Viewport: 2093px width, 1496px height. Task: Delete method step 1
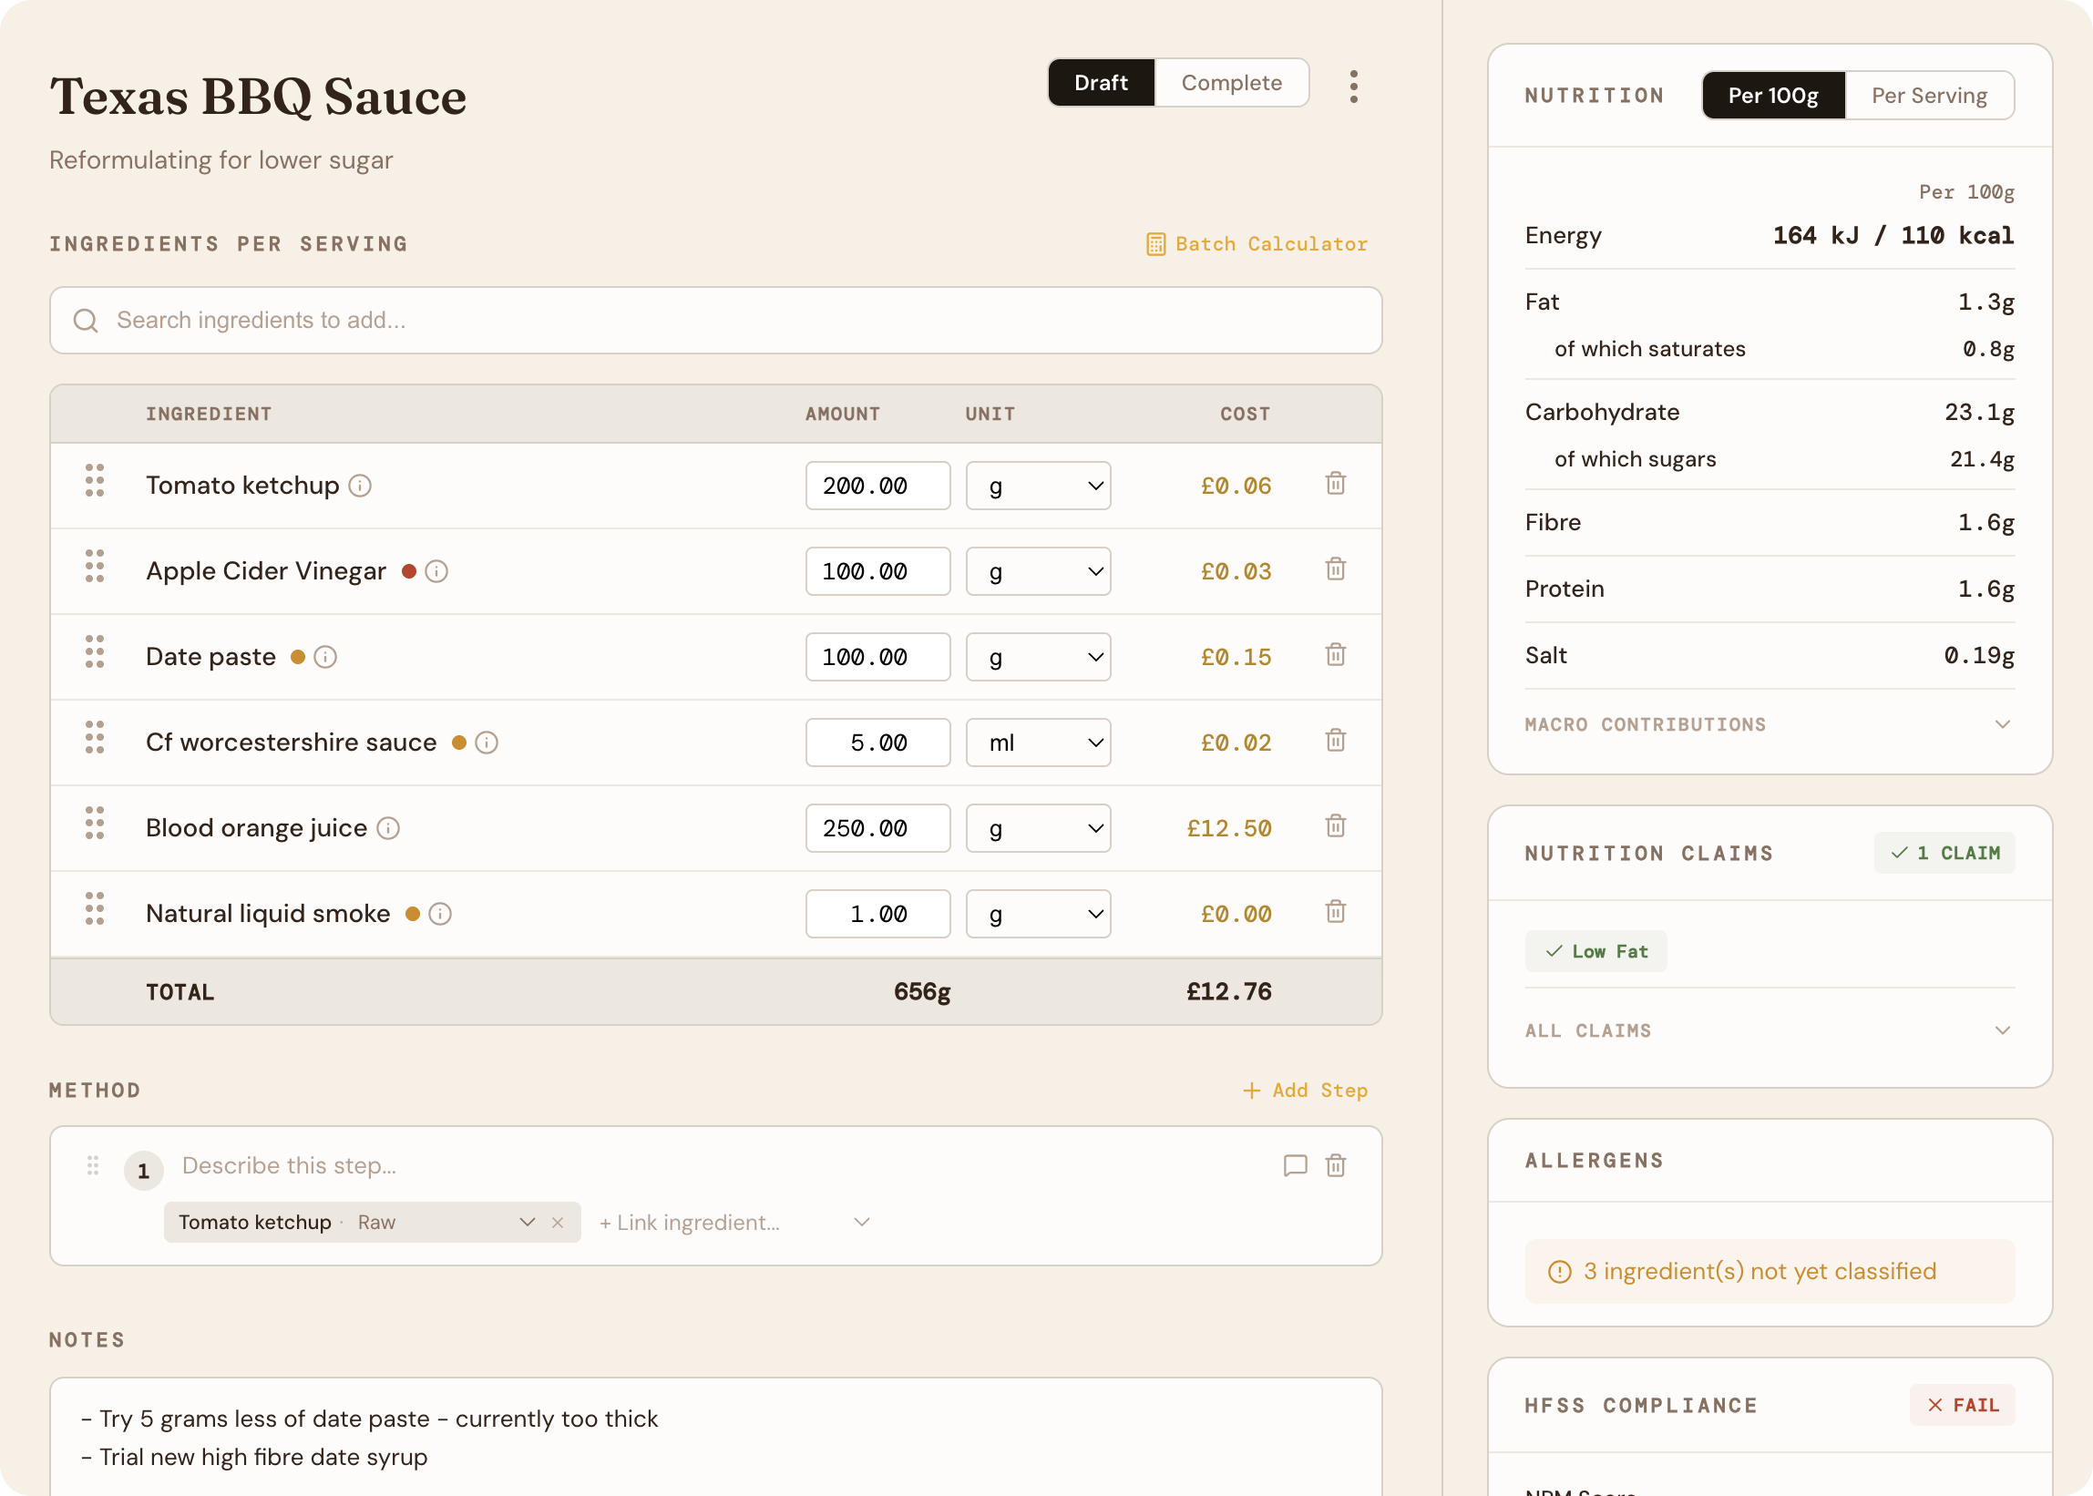[x=1337, y=1165]
